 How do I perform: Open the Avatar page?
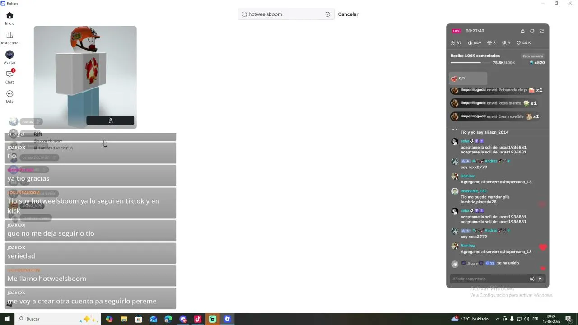[x=9, y=58]
